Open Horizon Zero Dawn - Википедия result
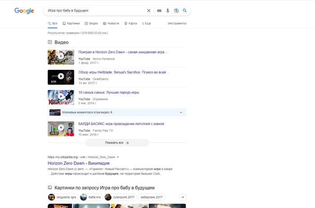 click(x=79, y=163)
